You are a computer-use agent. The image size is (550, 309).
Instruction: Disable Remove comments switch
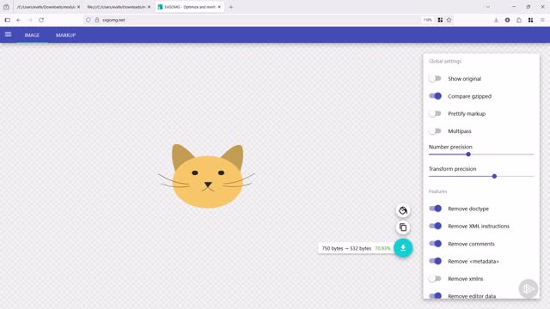point(435,244)
